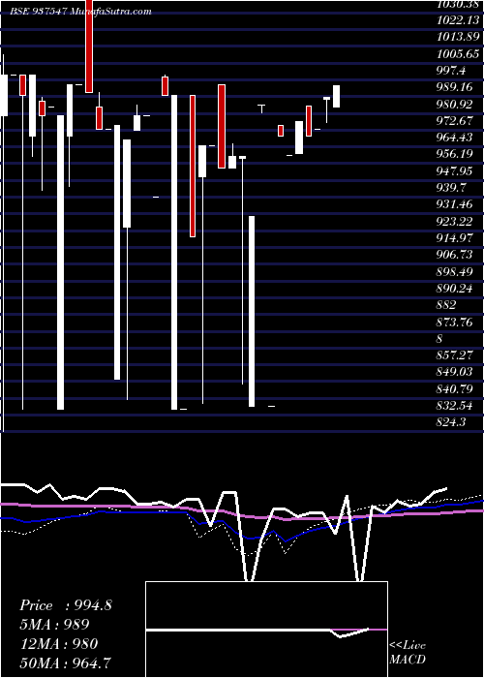Viewport: 484px width, 678px height.
Task: Click the 1013.89 price axis label
Action: 458,37
